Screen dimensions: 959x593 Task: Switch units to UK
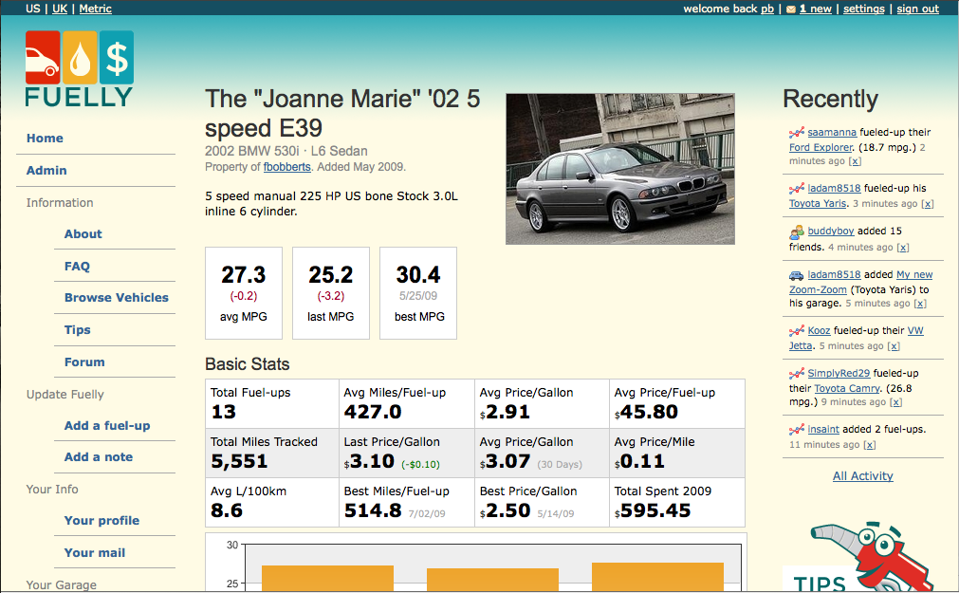(x=60, y=9)
